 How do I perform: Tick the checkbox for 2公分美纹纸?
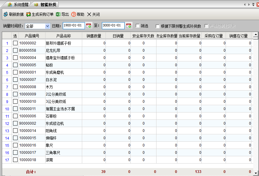(15, 94)
